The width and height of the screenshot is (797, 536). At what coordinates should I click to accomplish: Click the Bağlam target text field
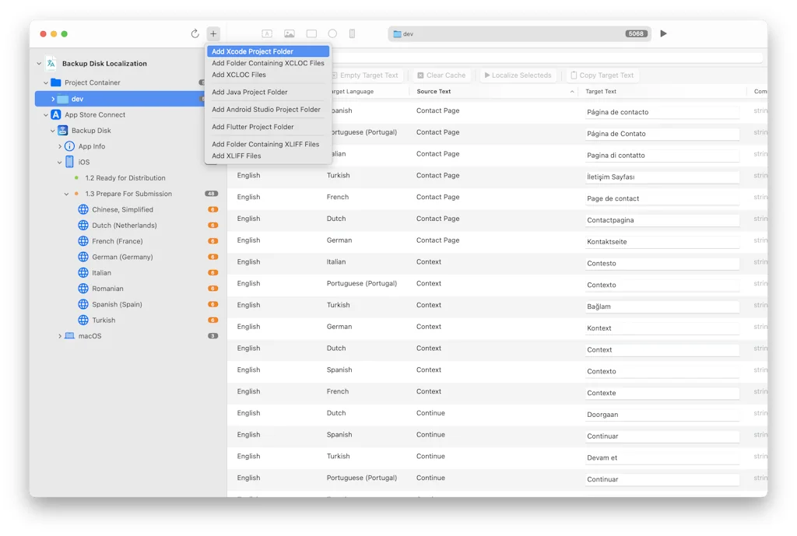(x=661, y=305)
